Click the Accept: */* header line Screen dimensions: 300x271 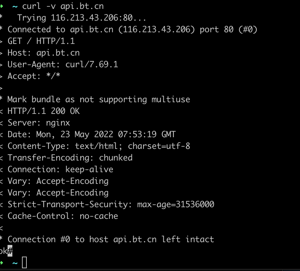[x=34, y=76]
